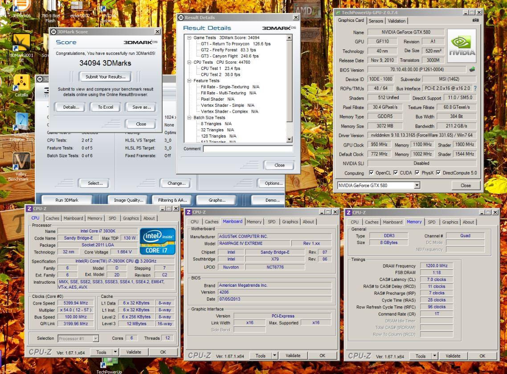Open Tools dropdown arrow in CPU-Z Memory window
Image resolution: width=507 pixels, height=374 pixels.
(x=434, y=356)
